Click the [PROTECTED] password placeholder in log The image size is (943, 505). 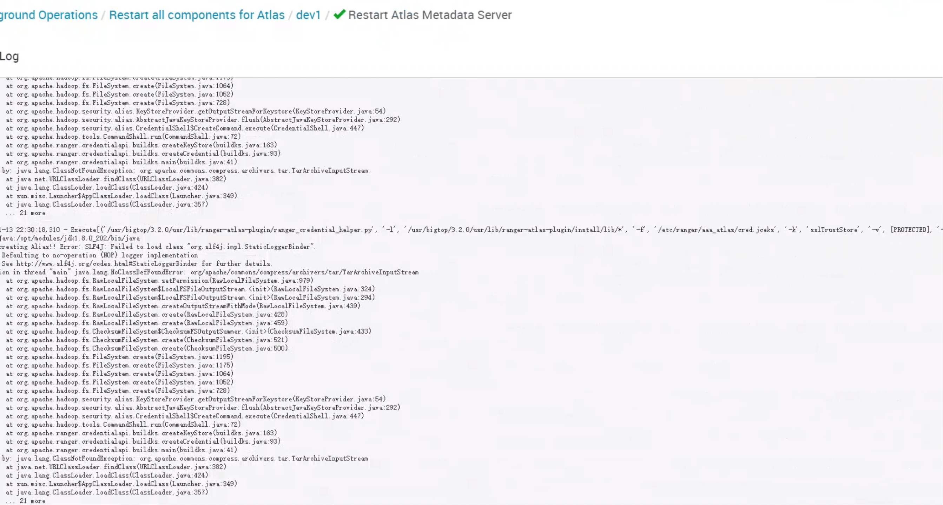[x=910, y=230]
